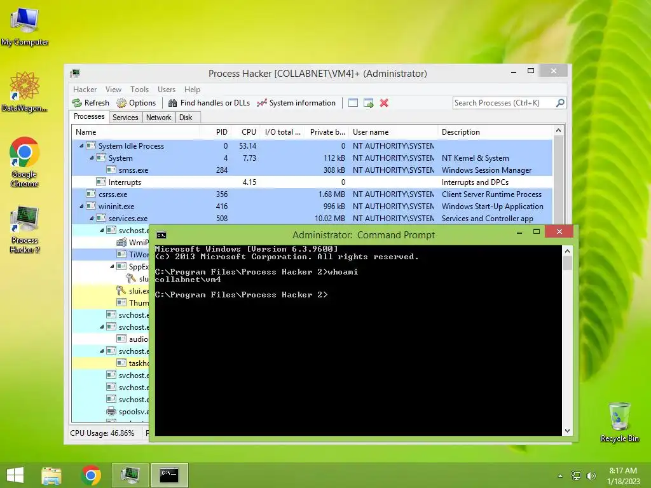Viewport: 651px width, 488px height.
Task: Click the find window toolbar icon
Action: 353,103
